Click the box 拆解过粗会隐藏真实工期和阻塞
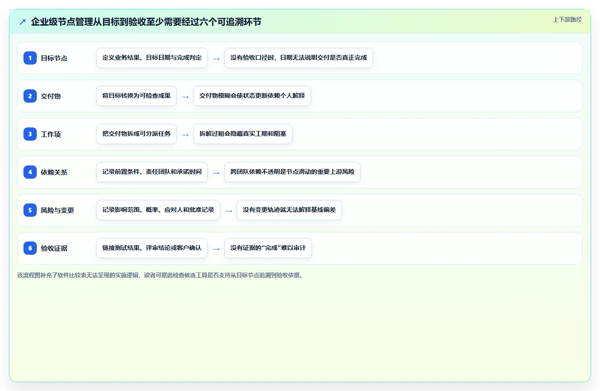The height and width of the screenshot is (391, 600). pyautogui.click(x=243, y=134)
